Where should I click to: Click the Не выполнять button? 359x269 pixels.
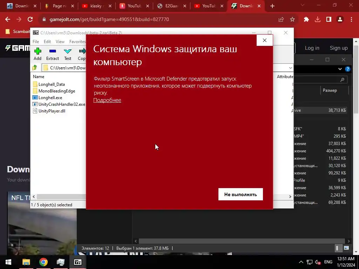tap(241, 194)
